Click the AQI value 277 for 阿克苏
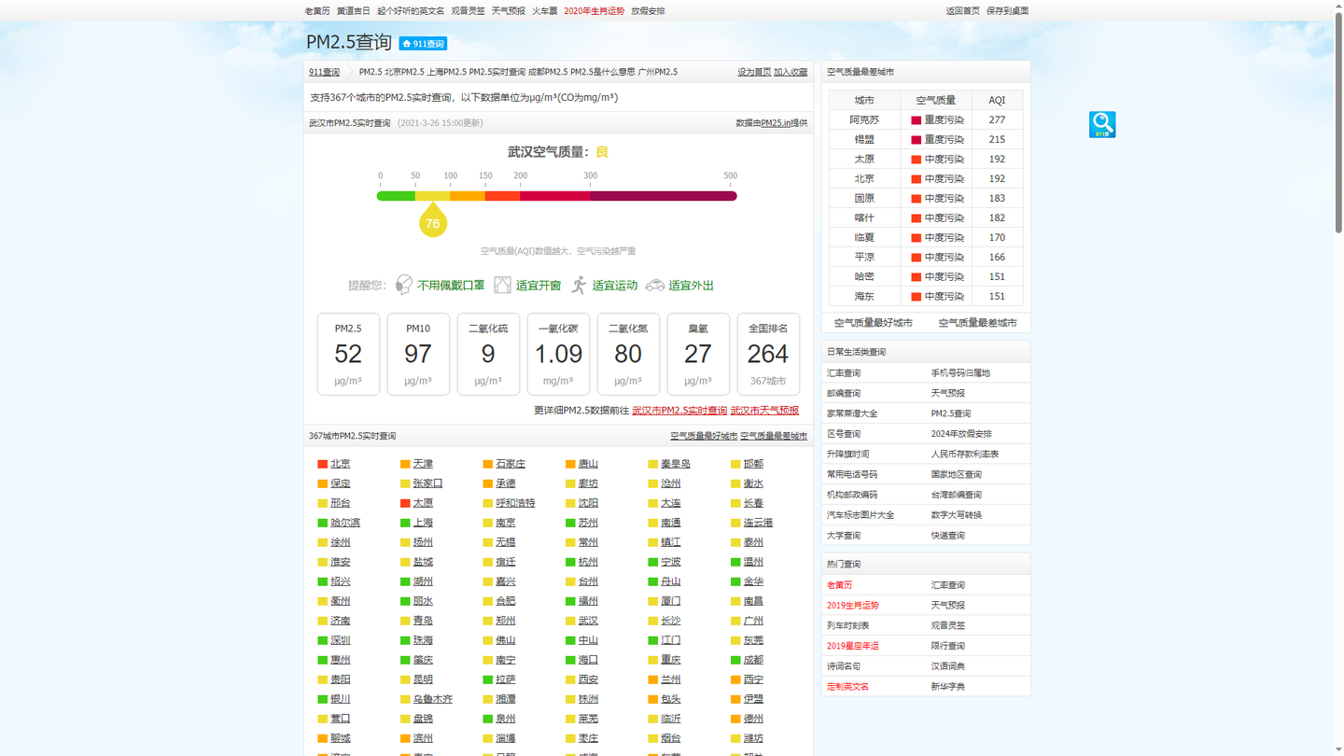This screenshot has height=756, width=1344. point(997,120)
